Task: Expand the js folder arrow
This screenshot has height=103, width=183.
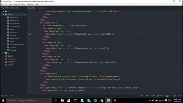Action: [3, 53]
